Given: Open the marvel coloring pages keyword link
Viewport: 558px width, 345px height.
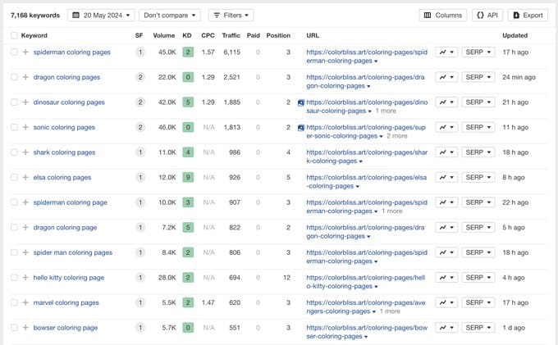Looking at the screenshot, I should coord(66,302).
